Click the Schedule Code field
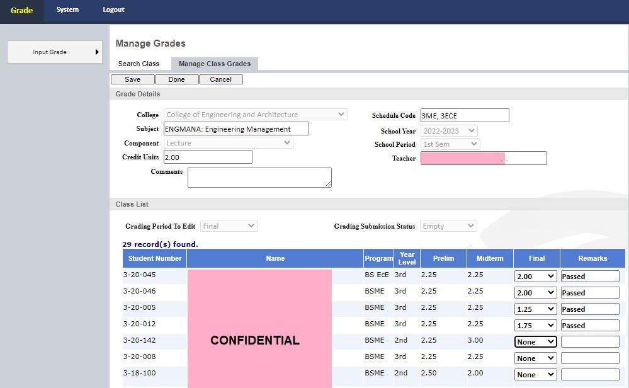This screenshot has height=388, width=629. (x=465, y=116)
